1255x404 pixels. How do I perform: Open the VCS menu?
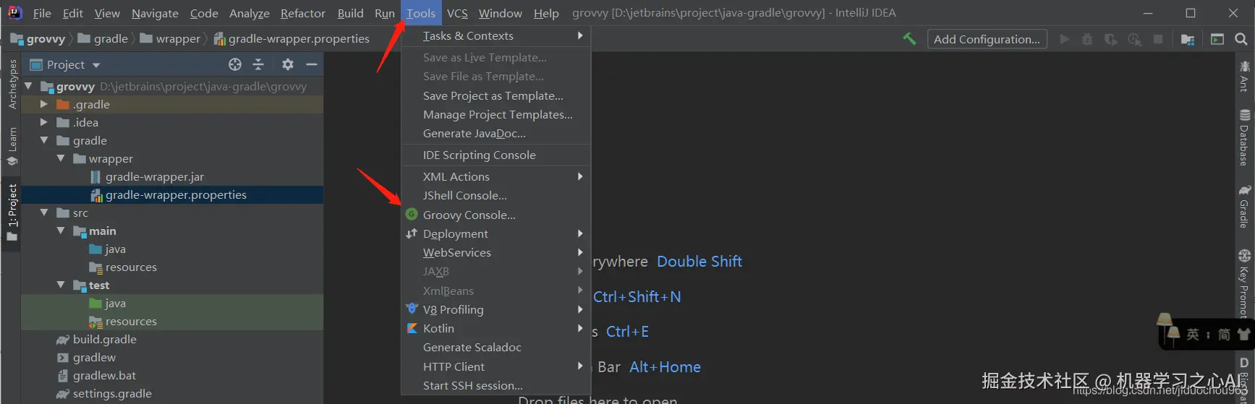(x=457, y=13)
